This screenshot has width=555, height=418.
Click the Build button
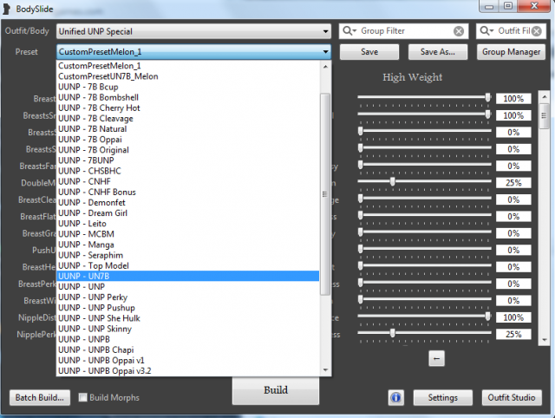[x=275, y=390]
